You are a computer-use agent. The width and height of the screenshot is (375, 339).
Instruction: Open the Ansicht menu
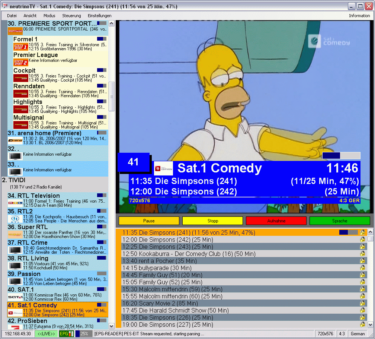(30, 16)
